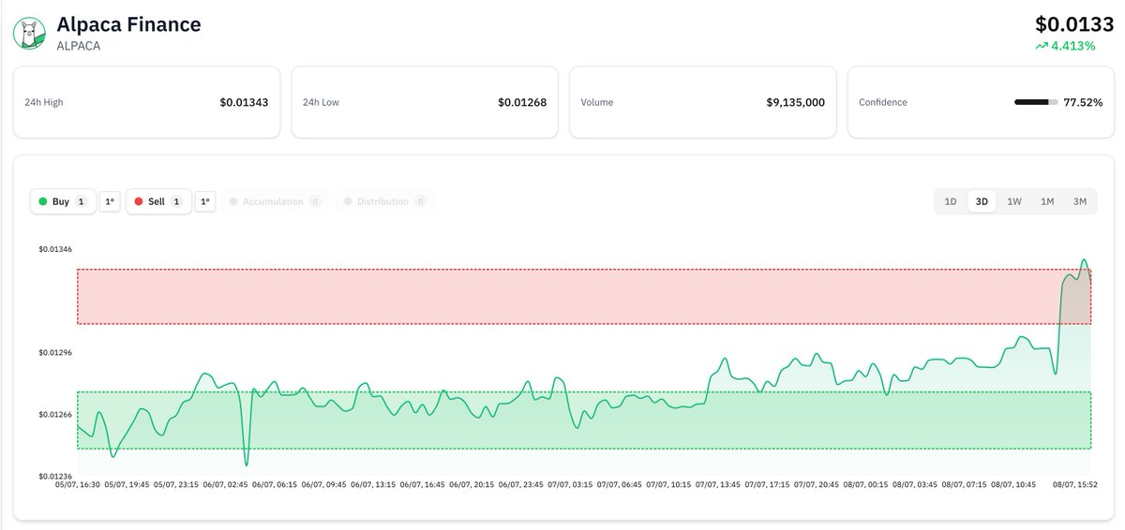Image resolution: width=1125 pixels, height=530 pixels.
Task: Click the Volume value $9,135,000
Action: point(795,102)
